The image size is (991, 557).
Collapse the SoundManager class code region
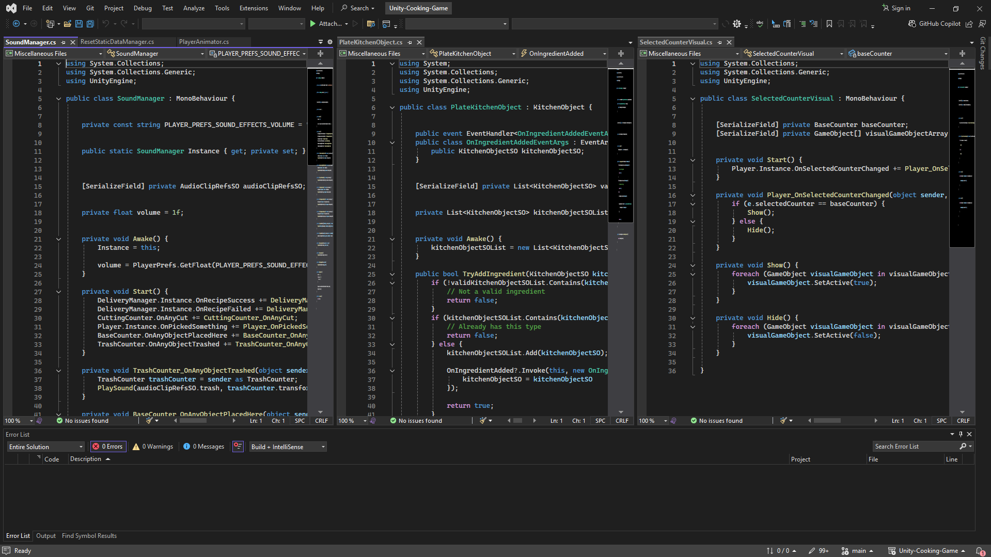(58, 99)
